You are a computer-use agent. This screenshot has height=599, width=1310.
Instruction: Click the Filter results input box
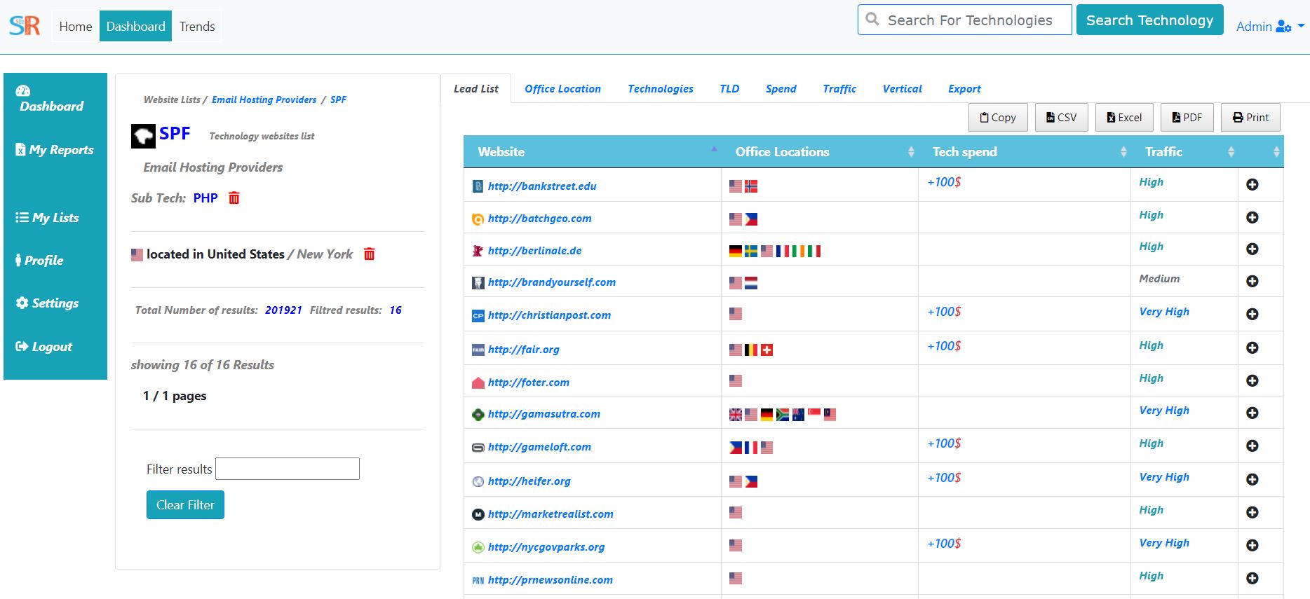[288, 469]
